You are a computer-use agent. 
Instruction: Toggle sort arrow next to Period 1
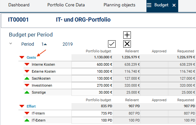45,44
